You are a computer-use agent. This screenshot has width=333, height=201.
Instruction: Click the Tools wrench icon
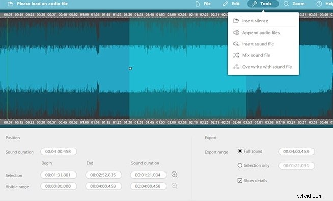[x=254, y=4]
